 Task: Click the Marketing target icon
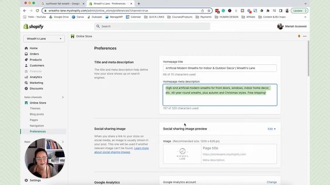(26, 83)
